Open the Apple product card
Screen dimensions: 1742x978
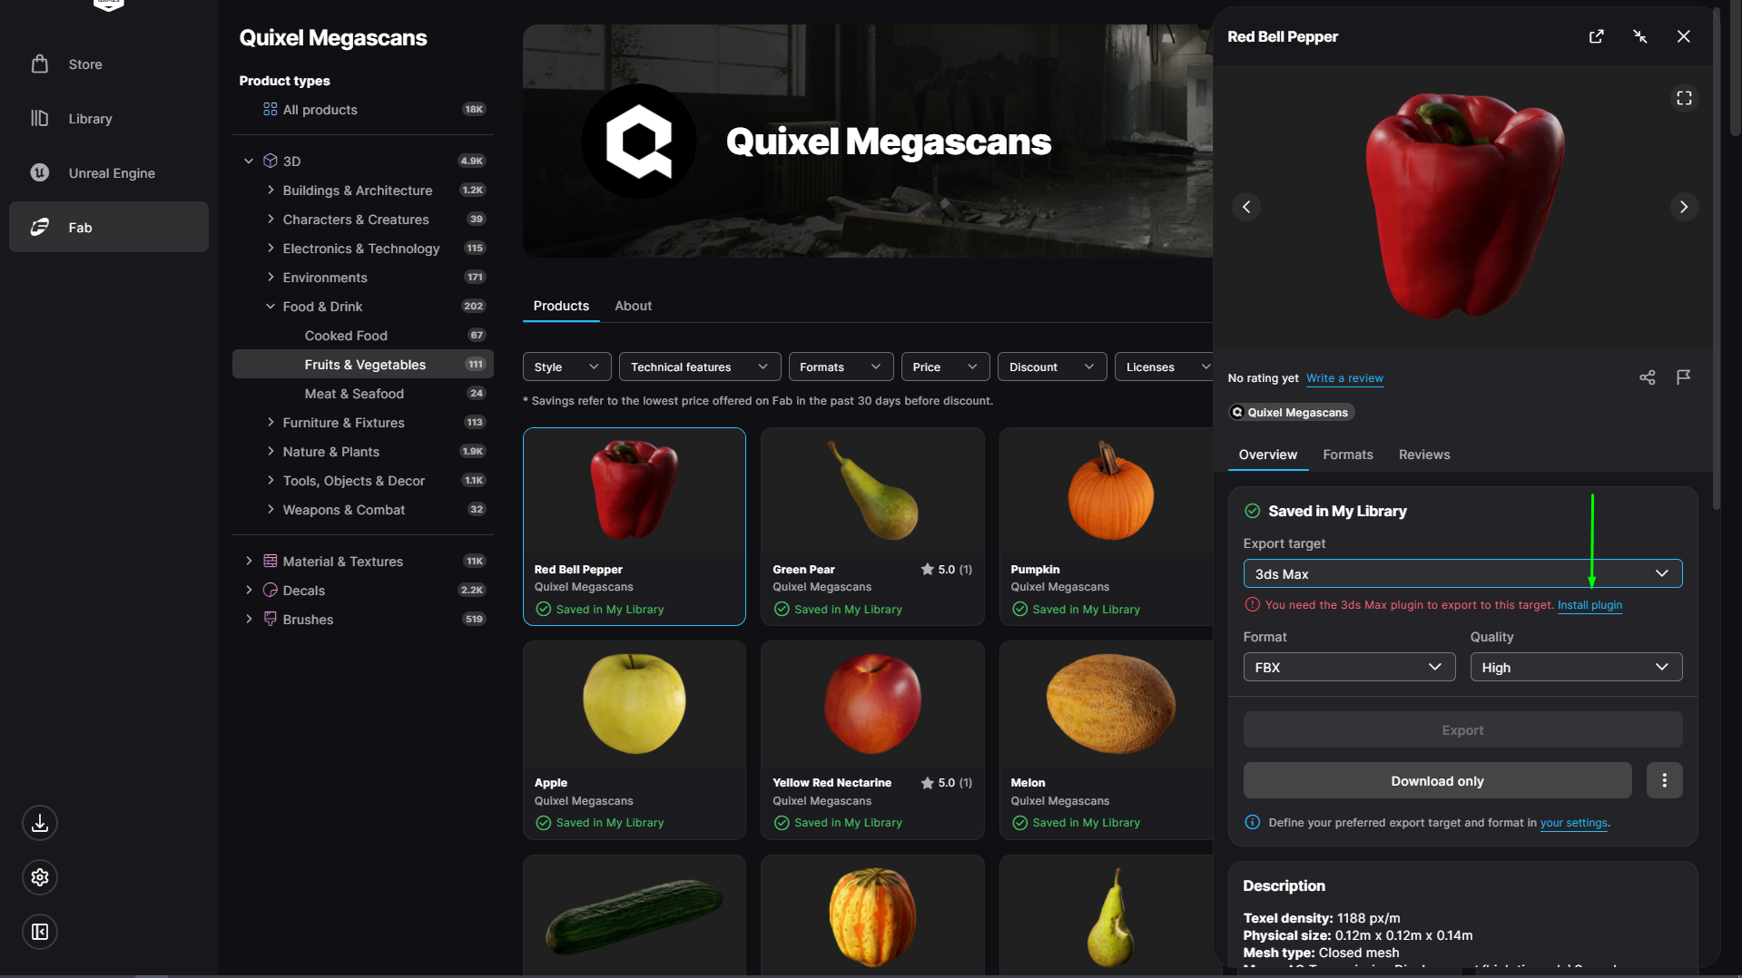(x=634, y=740)
